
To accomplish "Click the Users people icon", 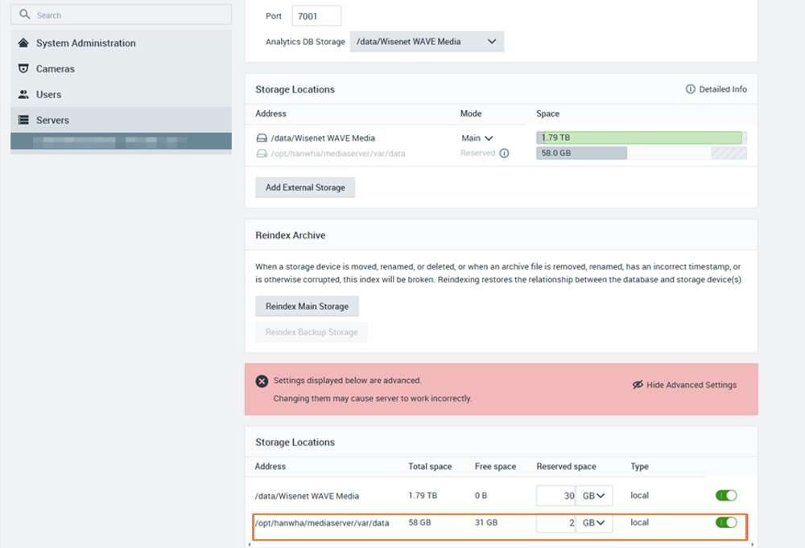I will click(23, 94).
